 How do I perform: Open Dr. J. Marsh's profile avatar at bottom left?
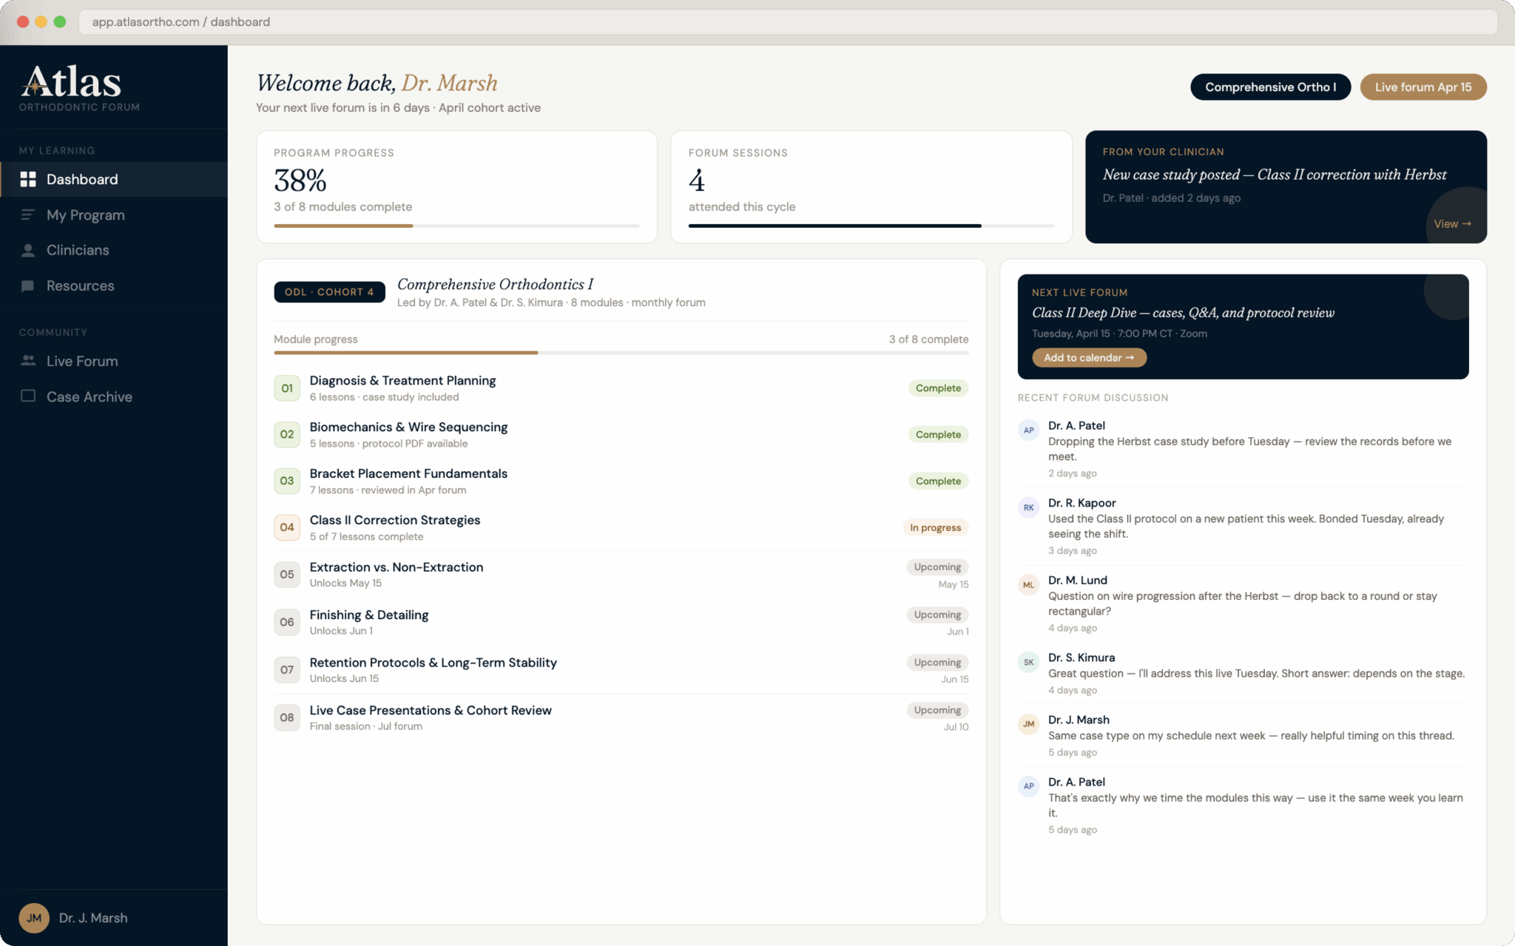coord(34,917)
